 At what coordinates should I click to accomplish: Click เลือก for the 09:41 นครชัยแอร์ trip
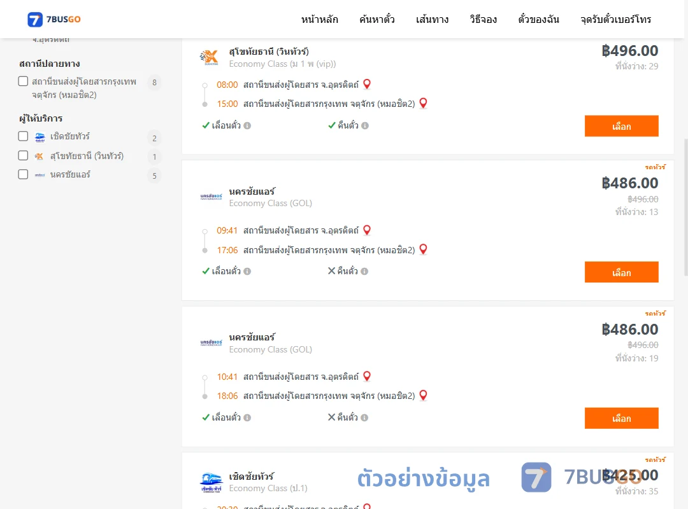point(621,272)
